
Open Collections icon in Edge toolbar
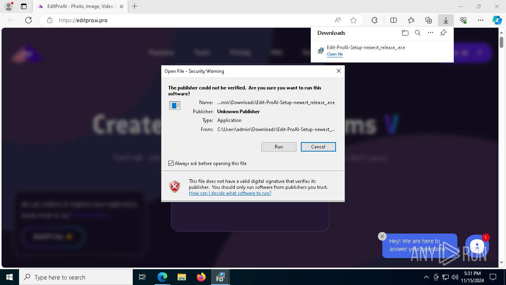click(x=429, y=20)
